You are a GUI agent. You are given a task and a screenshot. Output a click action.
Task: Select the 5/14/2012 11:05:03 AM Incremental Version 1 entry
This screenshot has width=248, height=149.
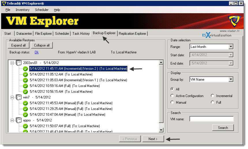78,80
